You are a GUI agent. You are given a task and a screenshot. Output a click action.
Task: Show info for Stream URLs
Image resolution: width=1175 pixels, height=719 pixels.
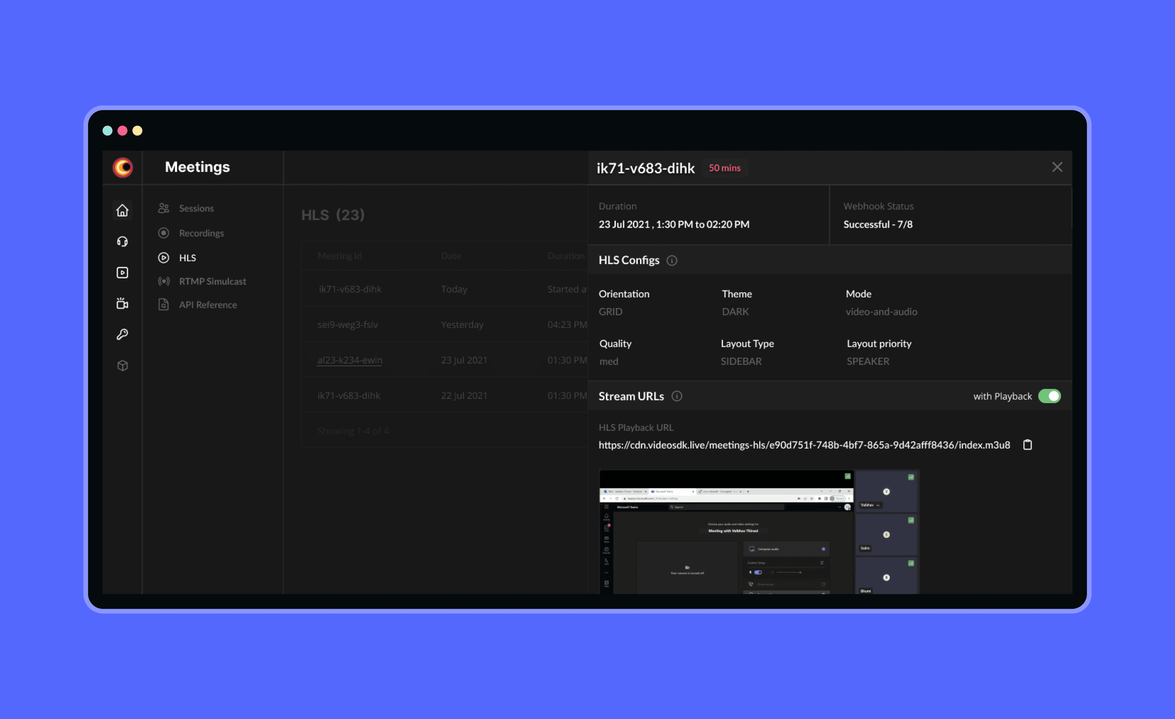(677, 397)
